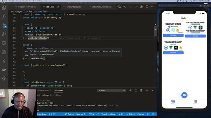Image resolution: width=211 pixels, height=118 pixels.
Task: Close the terminal panel
Action: [152, 90]
